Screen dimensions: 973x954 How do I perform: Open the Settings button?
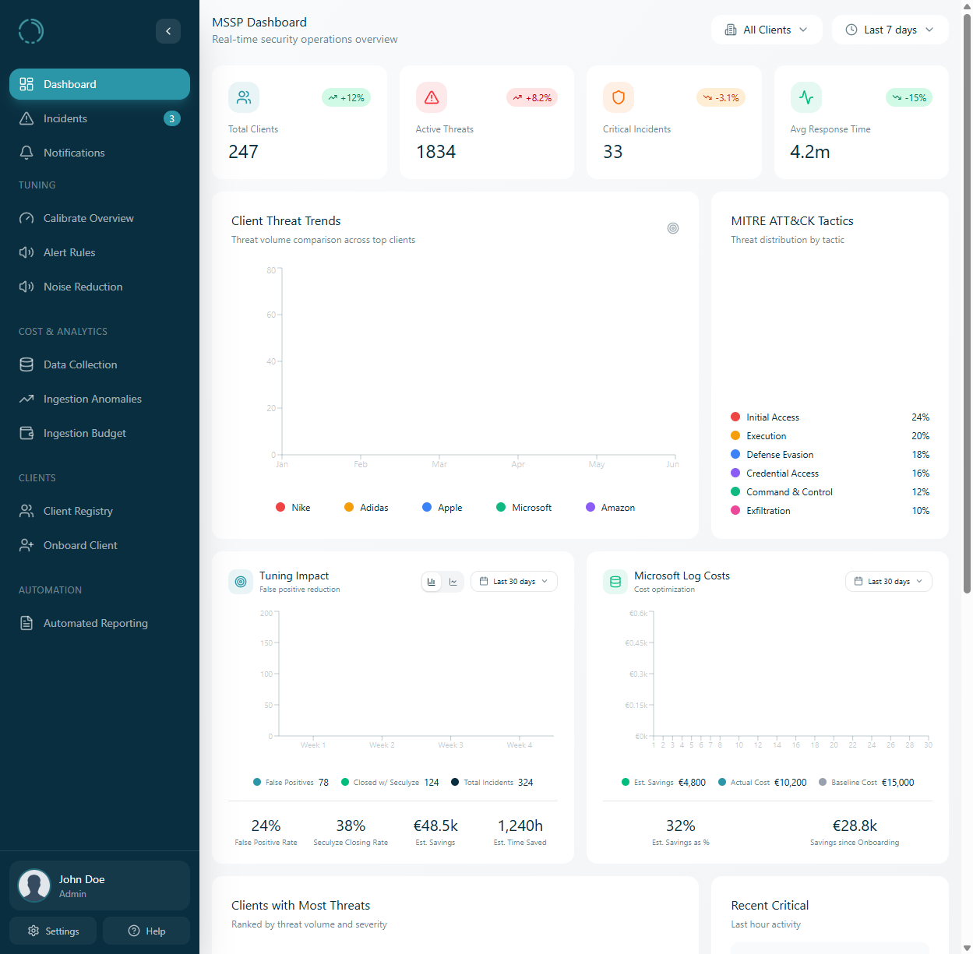pyautogui.click(x=53, y=931)
